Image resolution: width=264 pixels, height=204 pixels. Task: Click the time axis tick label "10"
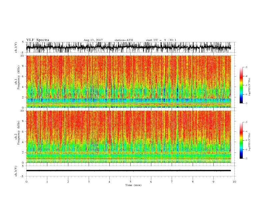[x=234, y=182]
